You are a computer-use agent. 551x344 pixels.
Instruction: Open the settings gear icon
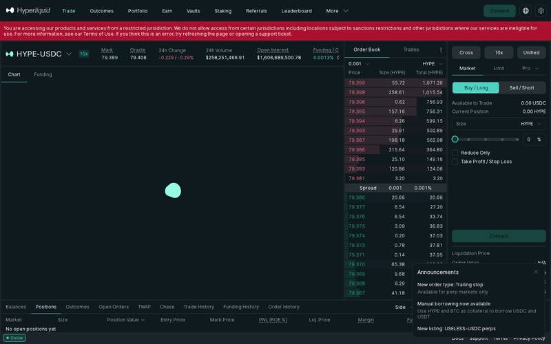click(x=541, y=11)
